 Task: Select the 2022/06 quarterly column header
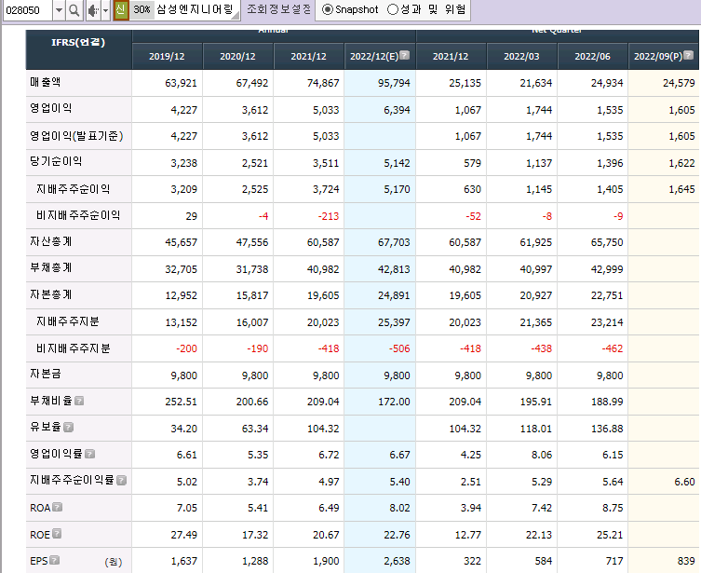click(592, 56)
